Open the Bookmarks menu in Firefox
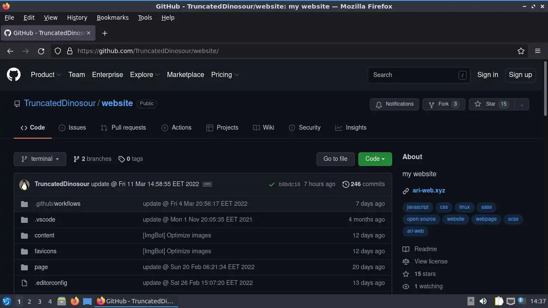The height and width of the screenshot is (308, 548). pyautogui.click(x=113, y=18)
